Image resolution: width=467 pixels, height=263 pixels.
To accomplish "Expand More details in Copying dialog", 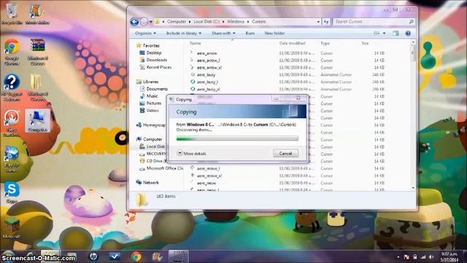I will click(191, 153).
